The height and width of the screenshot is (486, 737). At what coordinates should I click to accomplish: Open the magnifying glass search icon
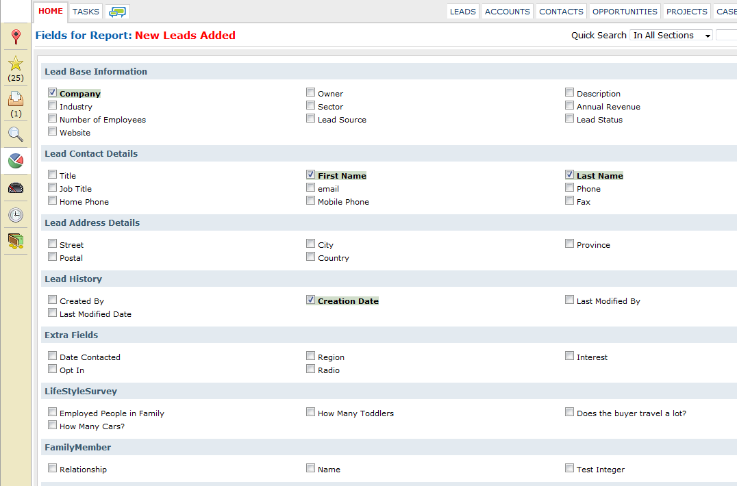point(16,134)
